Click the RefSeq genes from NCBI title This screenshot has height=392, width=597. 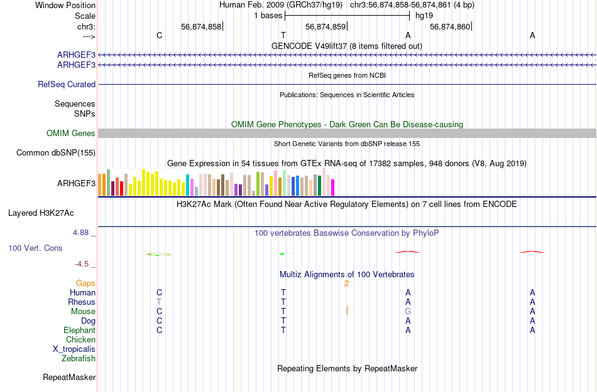coord(348,75)
